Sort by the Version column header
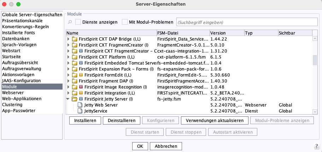 pos(227,33)
